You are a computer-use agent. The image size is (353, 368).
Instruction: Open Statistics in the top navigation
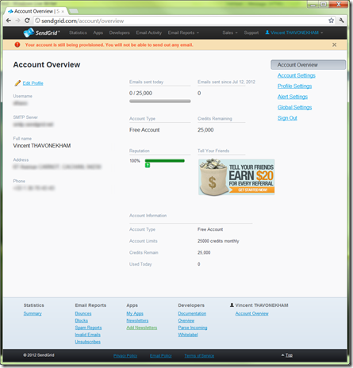78,33
